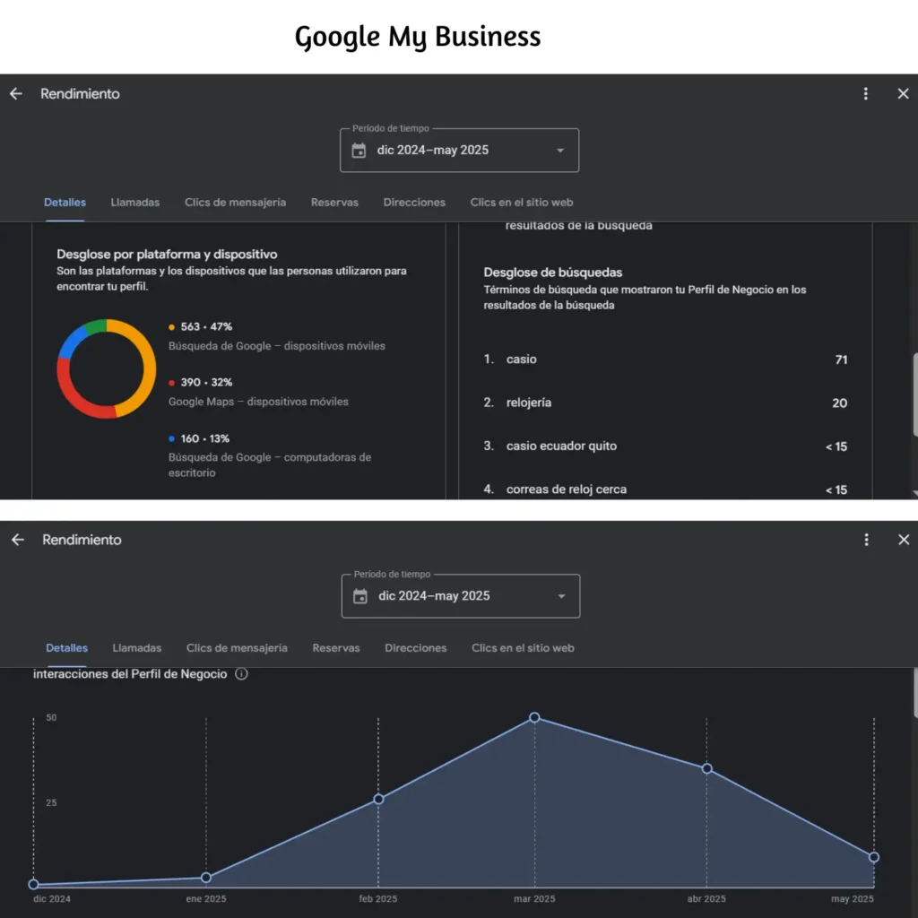Open the three-dot menu in the donut chart panel
918x918 pixels.
(x=865, y=93)
